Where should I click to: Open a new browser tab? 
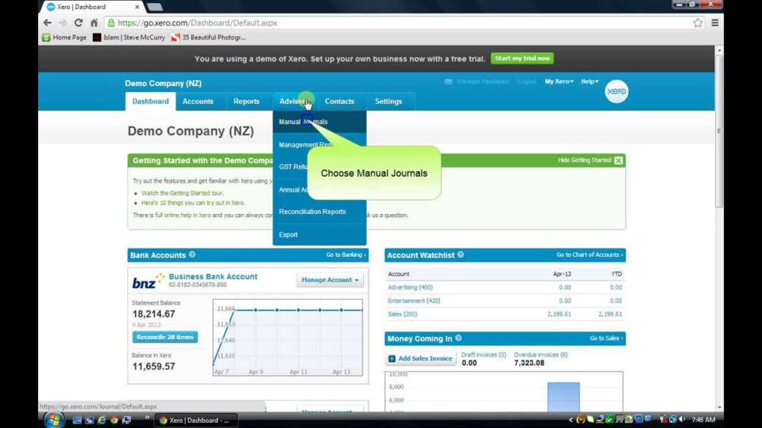pyautogui.click(x=155, y=7)
